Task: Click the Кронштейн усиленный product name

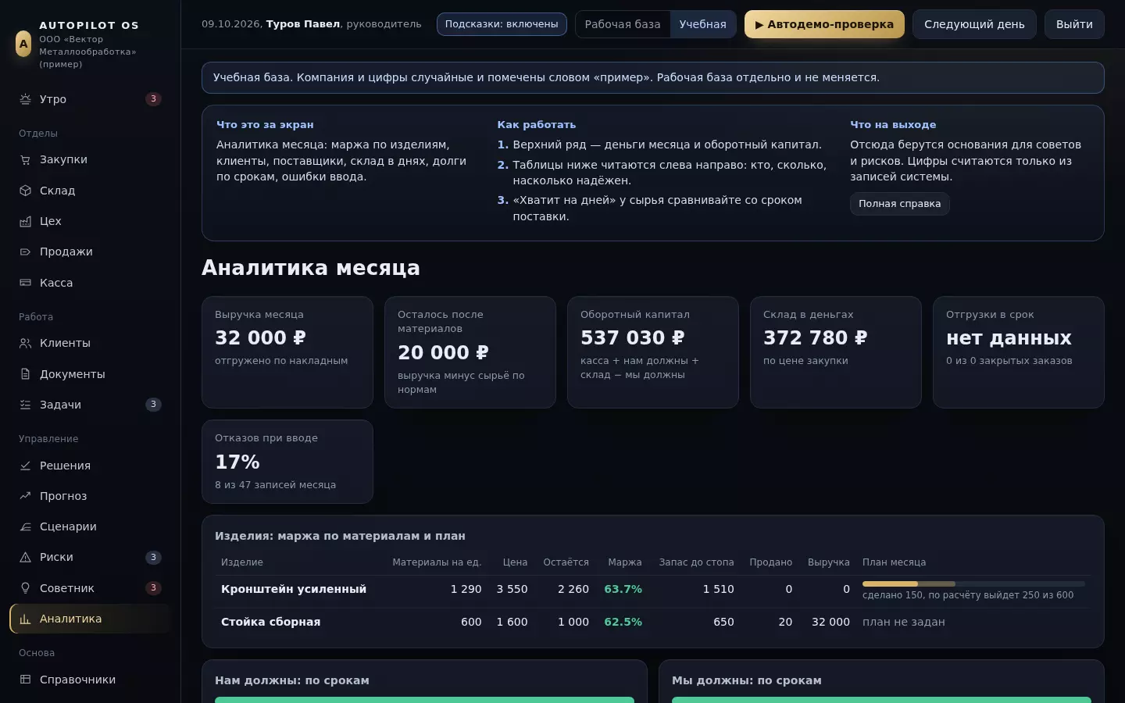Action: 294,589
